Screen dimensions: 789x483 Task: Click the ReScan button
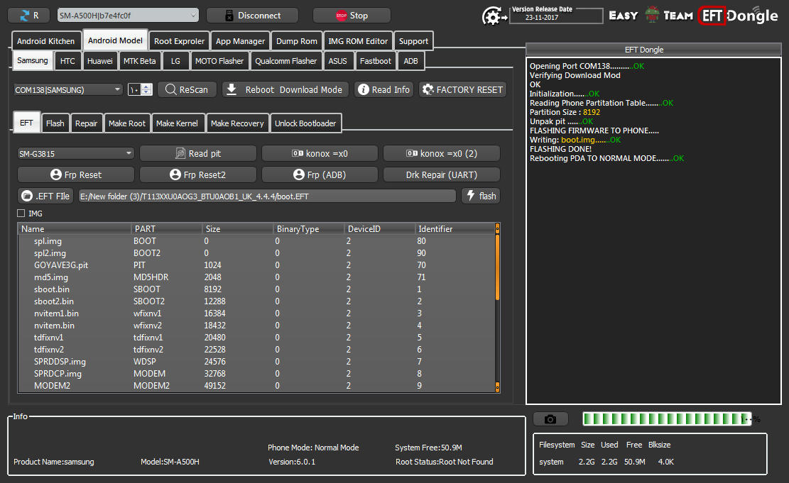187,89
